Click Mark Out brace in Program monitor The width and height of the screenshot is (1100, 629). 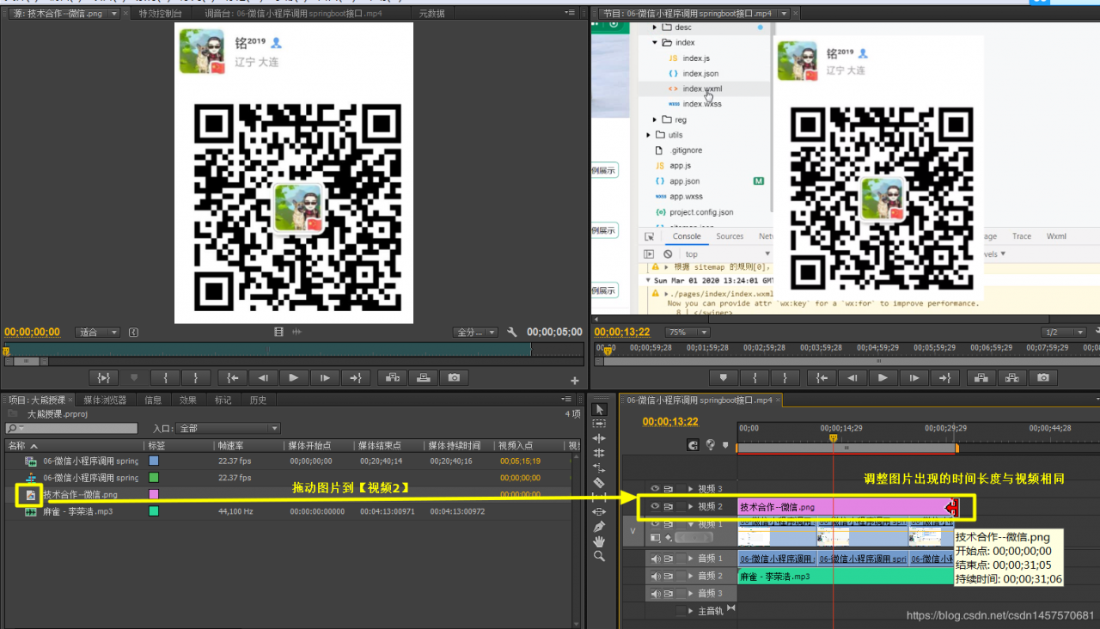coord(785,377)
